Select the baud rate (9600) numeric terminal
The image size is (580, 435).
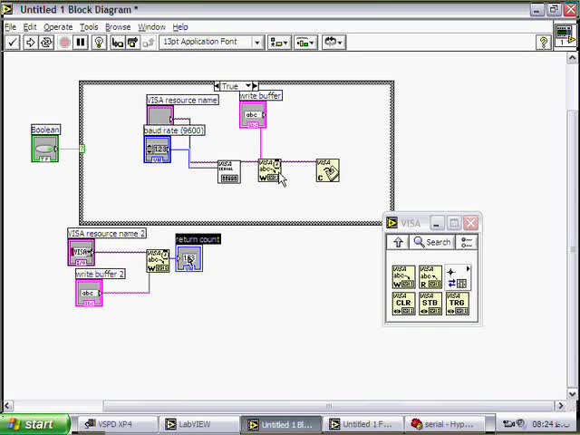[157, 150]
